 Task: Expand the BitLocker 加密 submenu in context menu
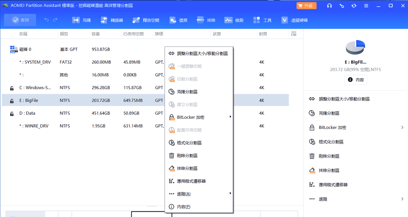(x=230, y=117)
